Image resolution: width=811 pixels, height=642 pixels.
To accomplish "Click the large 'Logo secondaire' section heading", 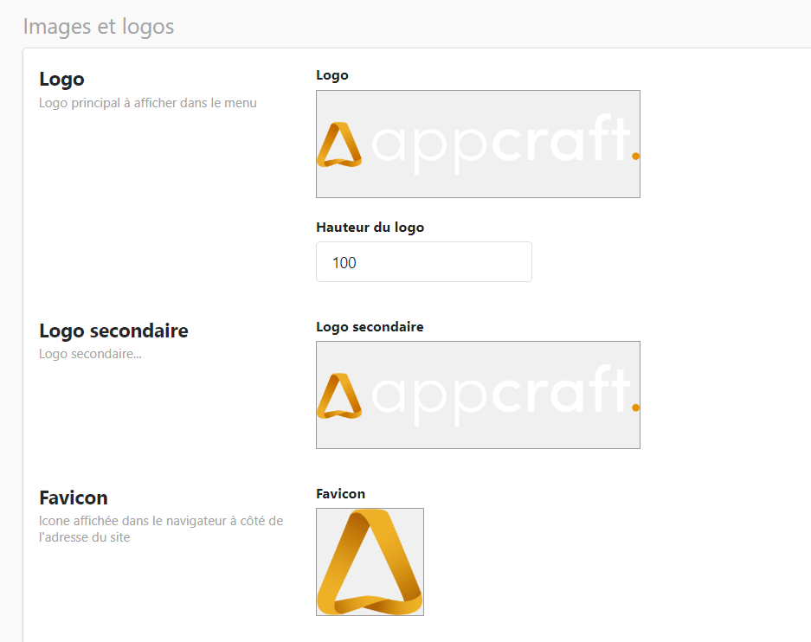I will coord(113,331).
